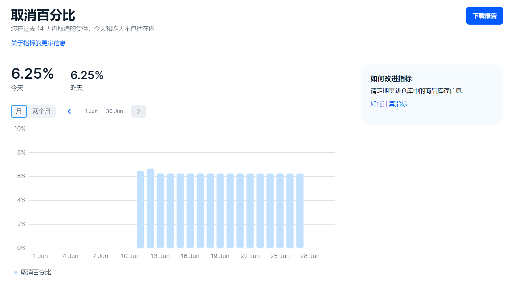This screenshot has height=289, width=514.
Task: Select the bar above 16 Jun
Action: tap(190, 211)
